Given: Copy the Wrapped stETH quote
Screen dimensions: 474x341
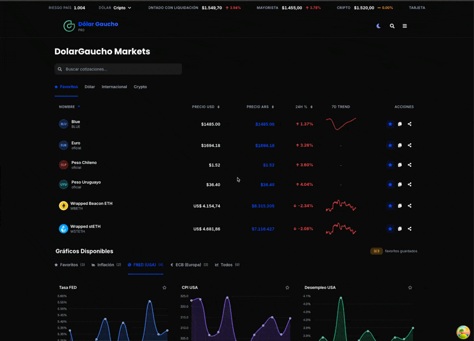Looking at the screenshot, I should coord(400,229).
